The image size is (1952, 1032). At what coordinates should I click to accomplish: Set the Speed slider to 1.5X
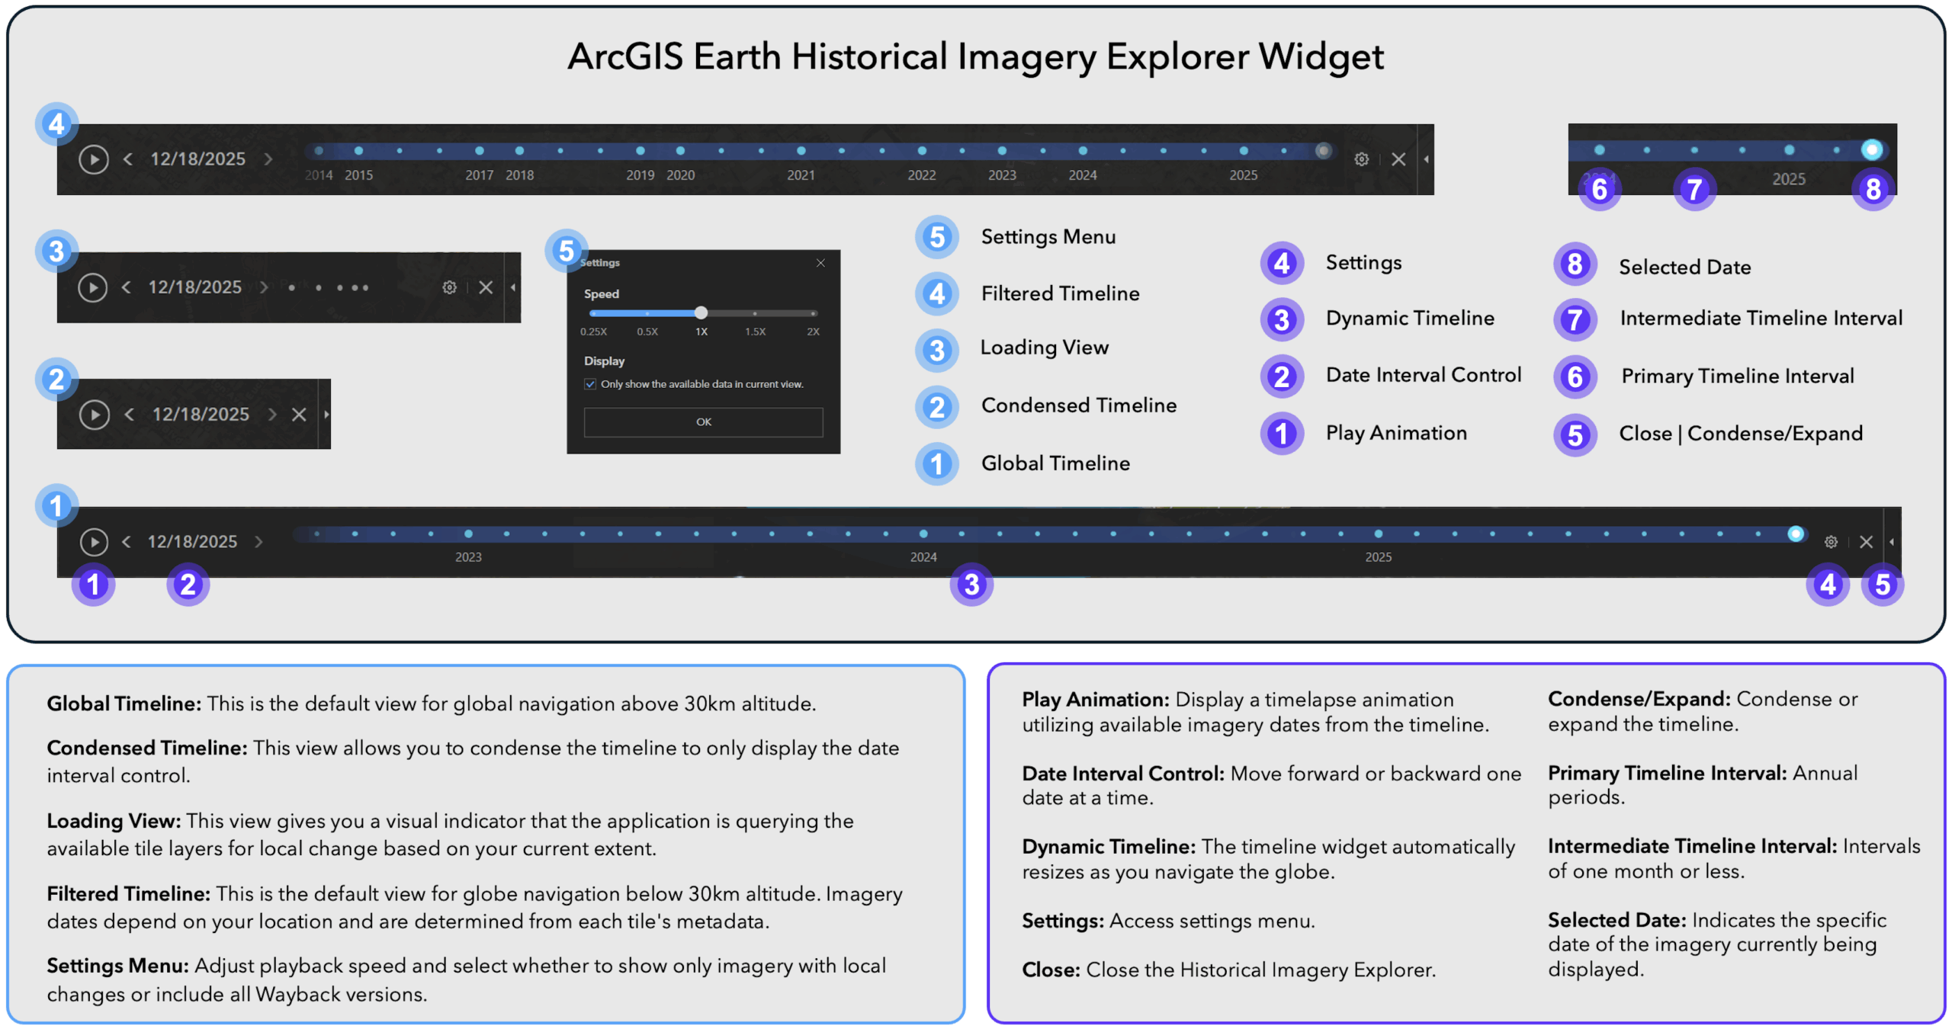click(x=755, y=313)
